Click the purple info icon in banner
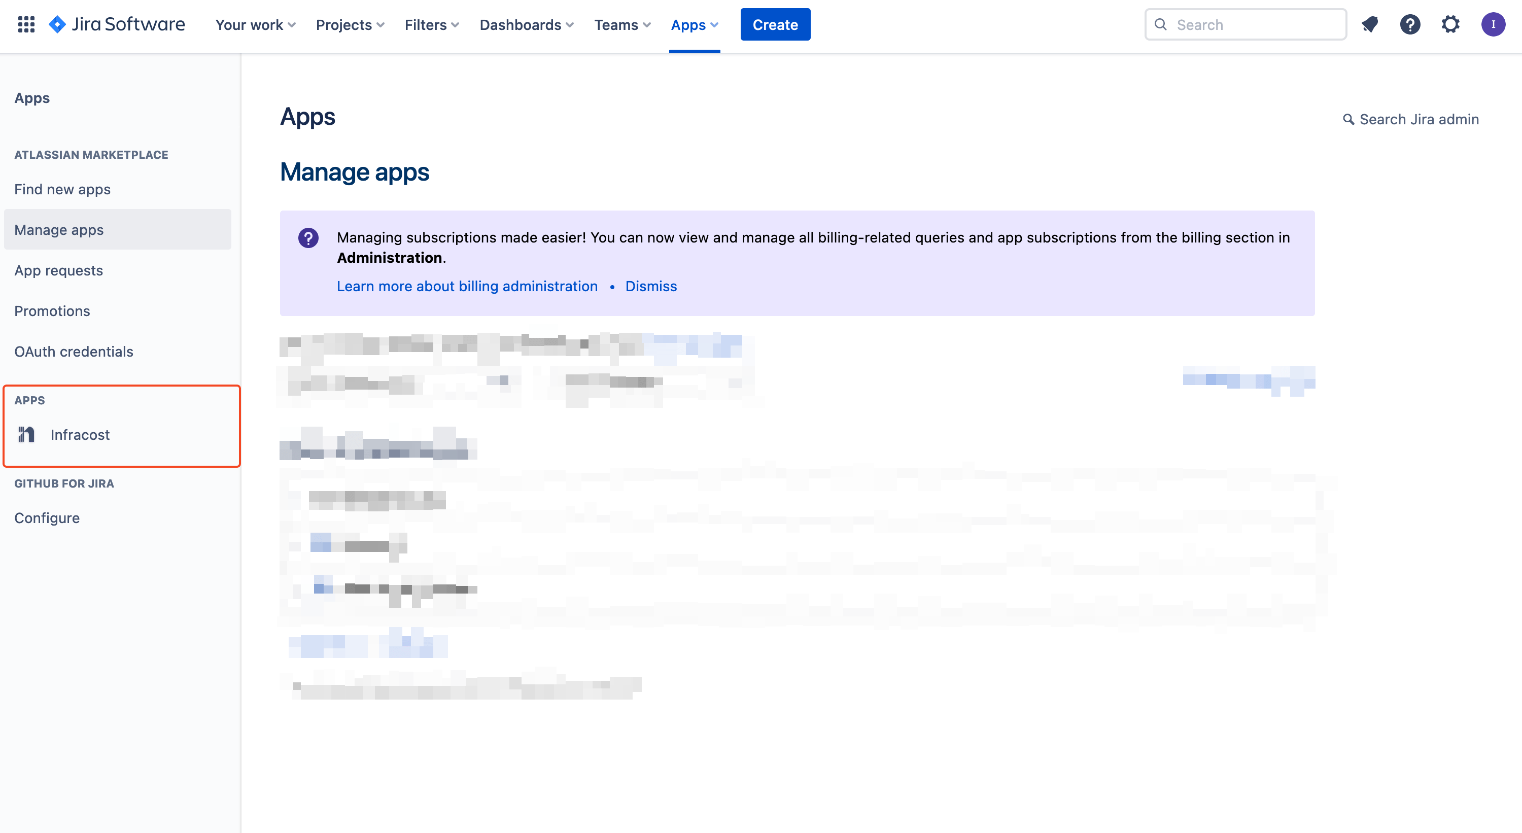 (x=308, y=237)
